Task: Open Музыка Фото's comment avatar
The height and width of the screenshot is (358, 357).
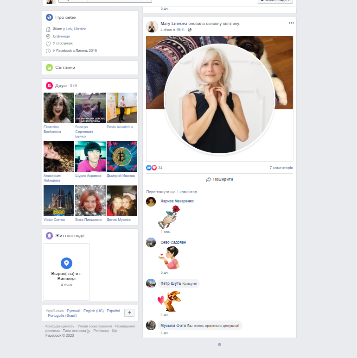Action: [151, 326]
